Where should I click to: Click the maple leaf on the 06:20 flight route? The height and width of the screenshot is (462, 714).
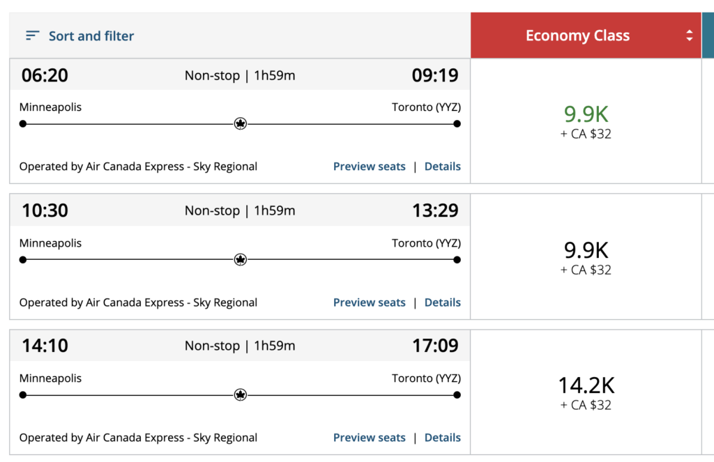pos(240,123)
